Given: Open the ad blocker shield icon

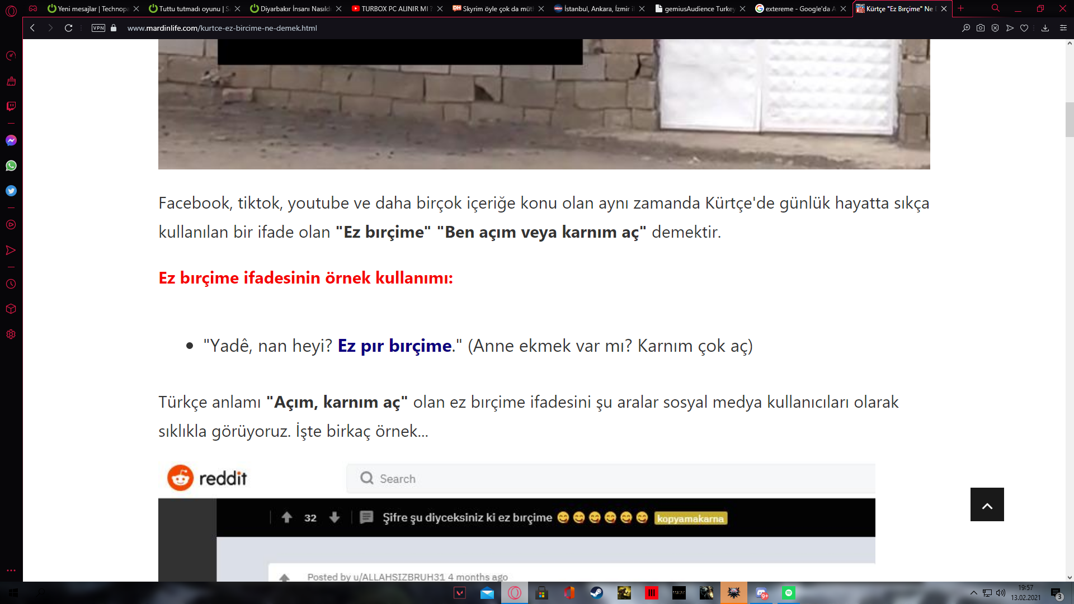Looking at the screenshot, I should 995,28.
